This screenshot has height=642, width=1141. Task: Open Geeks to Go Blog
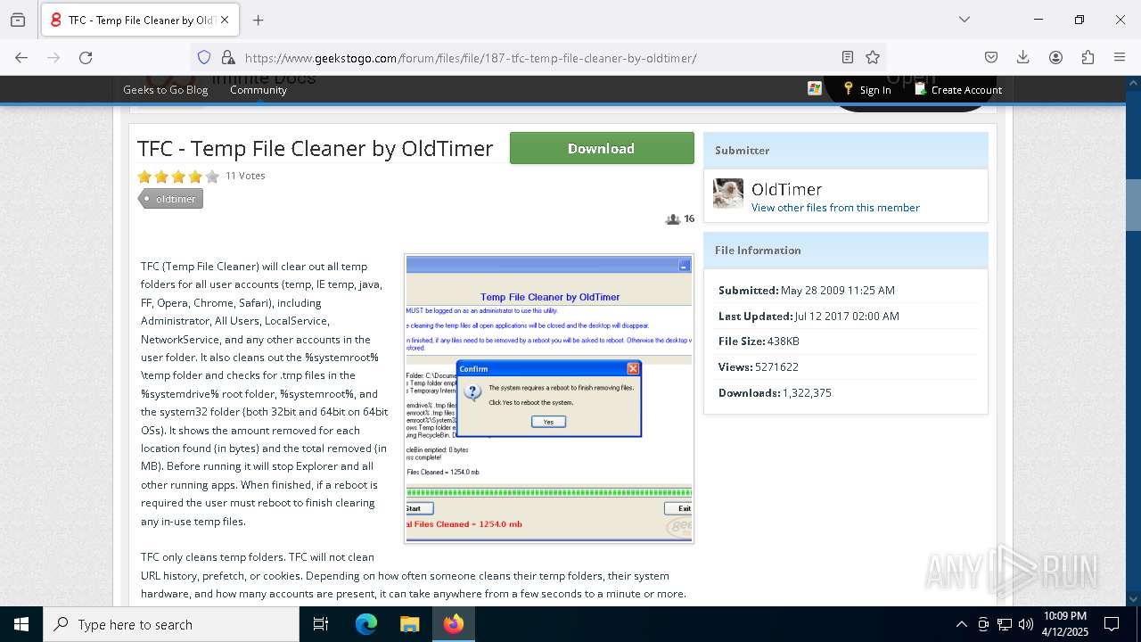point(166,89)
